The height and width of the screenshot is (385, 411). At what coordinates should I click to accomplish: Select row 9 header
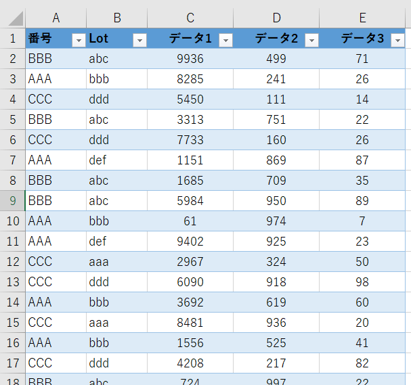point(13,201)
